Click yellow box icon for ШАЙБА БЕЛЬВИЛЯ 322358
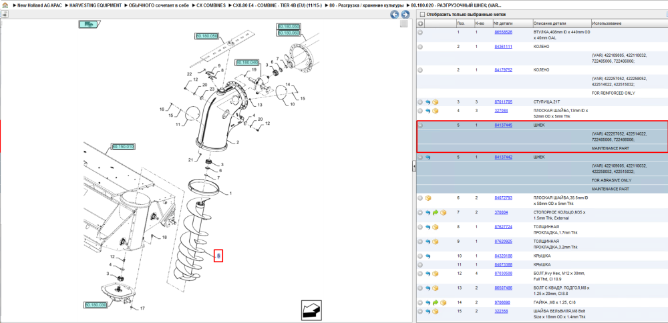 point(436,312)
